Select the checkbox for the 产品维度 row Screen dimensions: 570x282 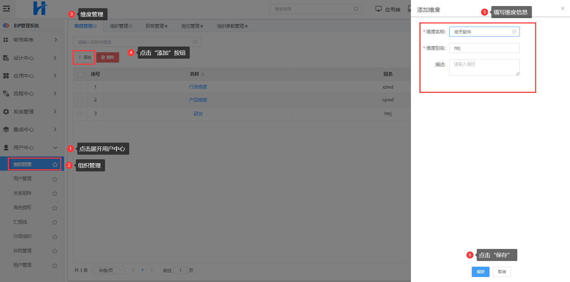pos(80,100)
